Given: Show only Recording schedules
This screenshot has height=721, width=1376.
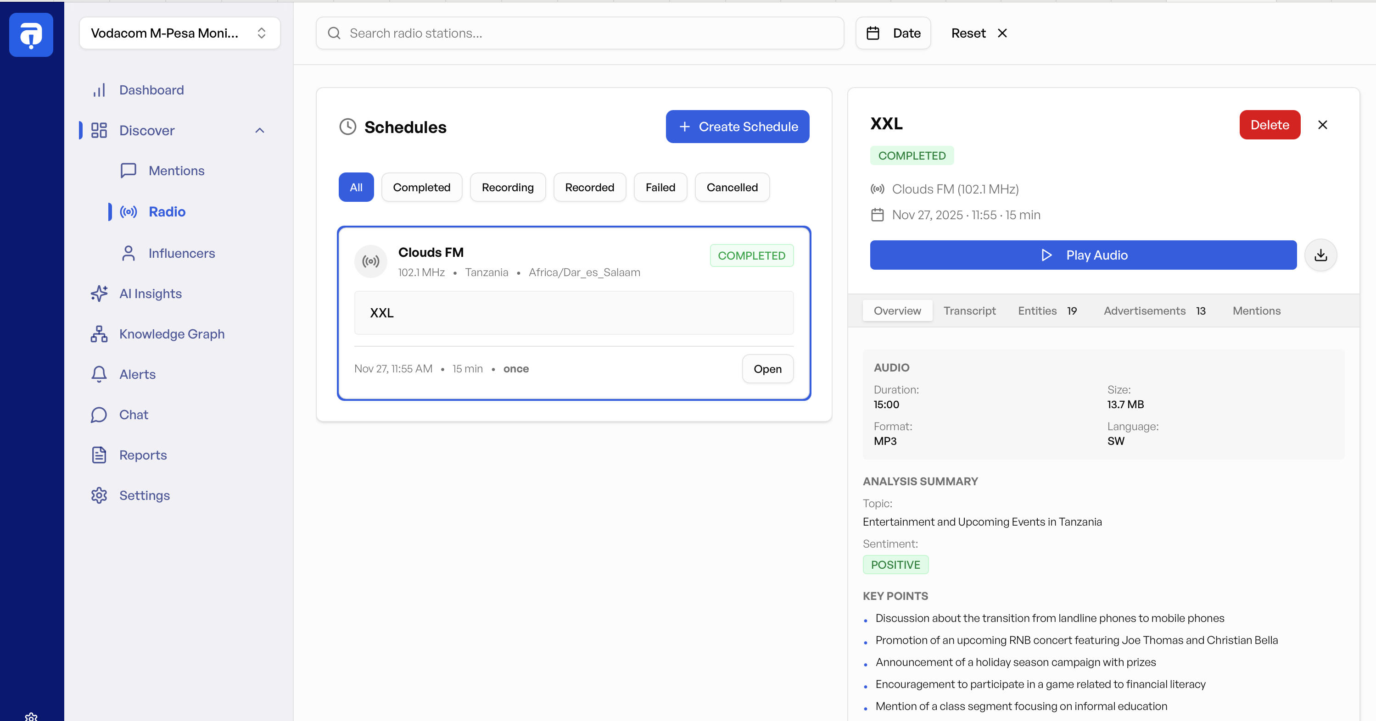Looking at the screenshot, I should (508, 187).
